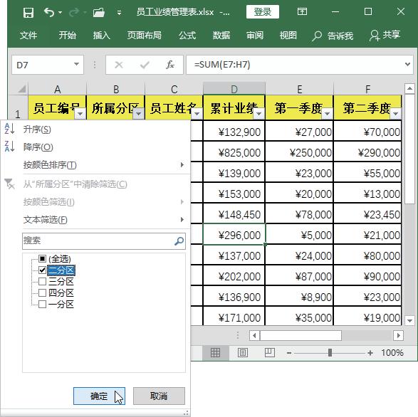Check the 一分区 checkbox
The width and height of the screenshot is (418, 417).
(x=42, y=304)
